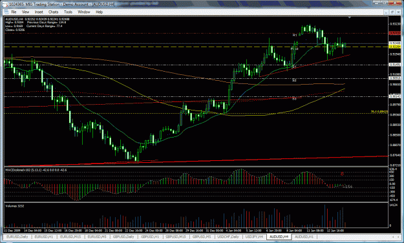
Task: Click the red arrow in MACD panel
Action: click(342, 174)
